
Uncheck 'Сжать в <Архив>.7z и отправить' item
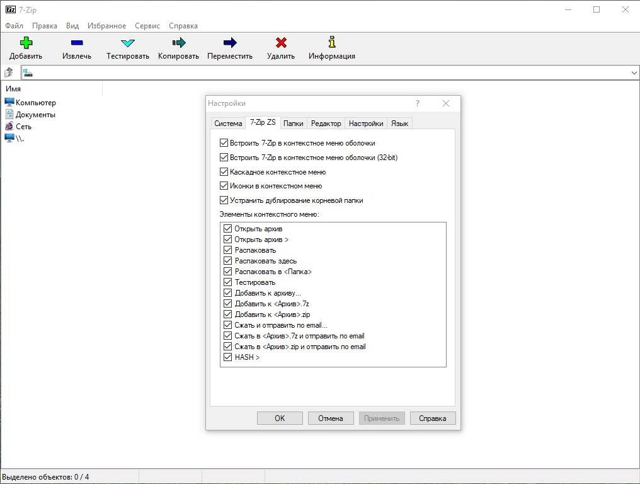[x=228, y=336]
